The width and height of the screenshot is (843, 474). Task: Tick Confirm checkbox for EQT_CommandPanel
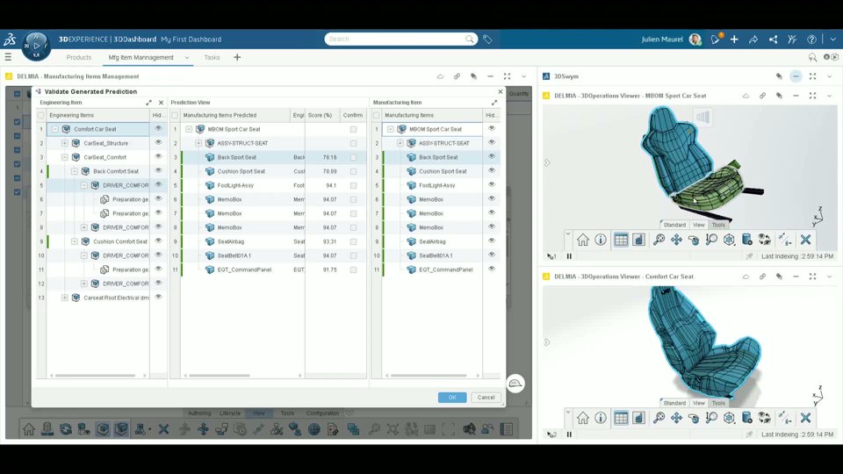click(x=353, y=269)
